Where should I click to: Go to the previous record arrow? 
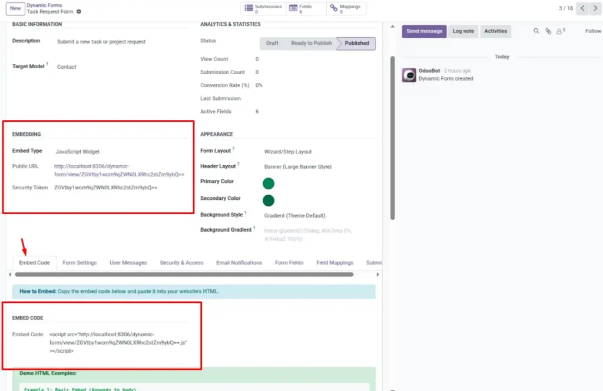(582, 8)
